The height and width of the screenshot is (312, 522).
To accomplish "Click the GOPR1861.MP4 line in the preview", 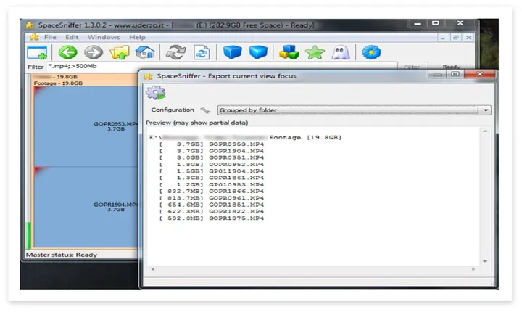I will pos(212,178).
